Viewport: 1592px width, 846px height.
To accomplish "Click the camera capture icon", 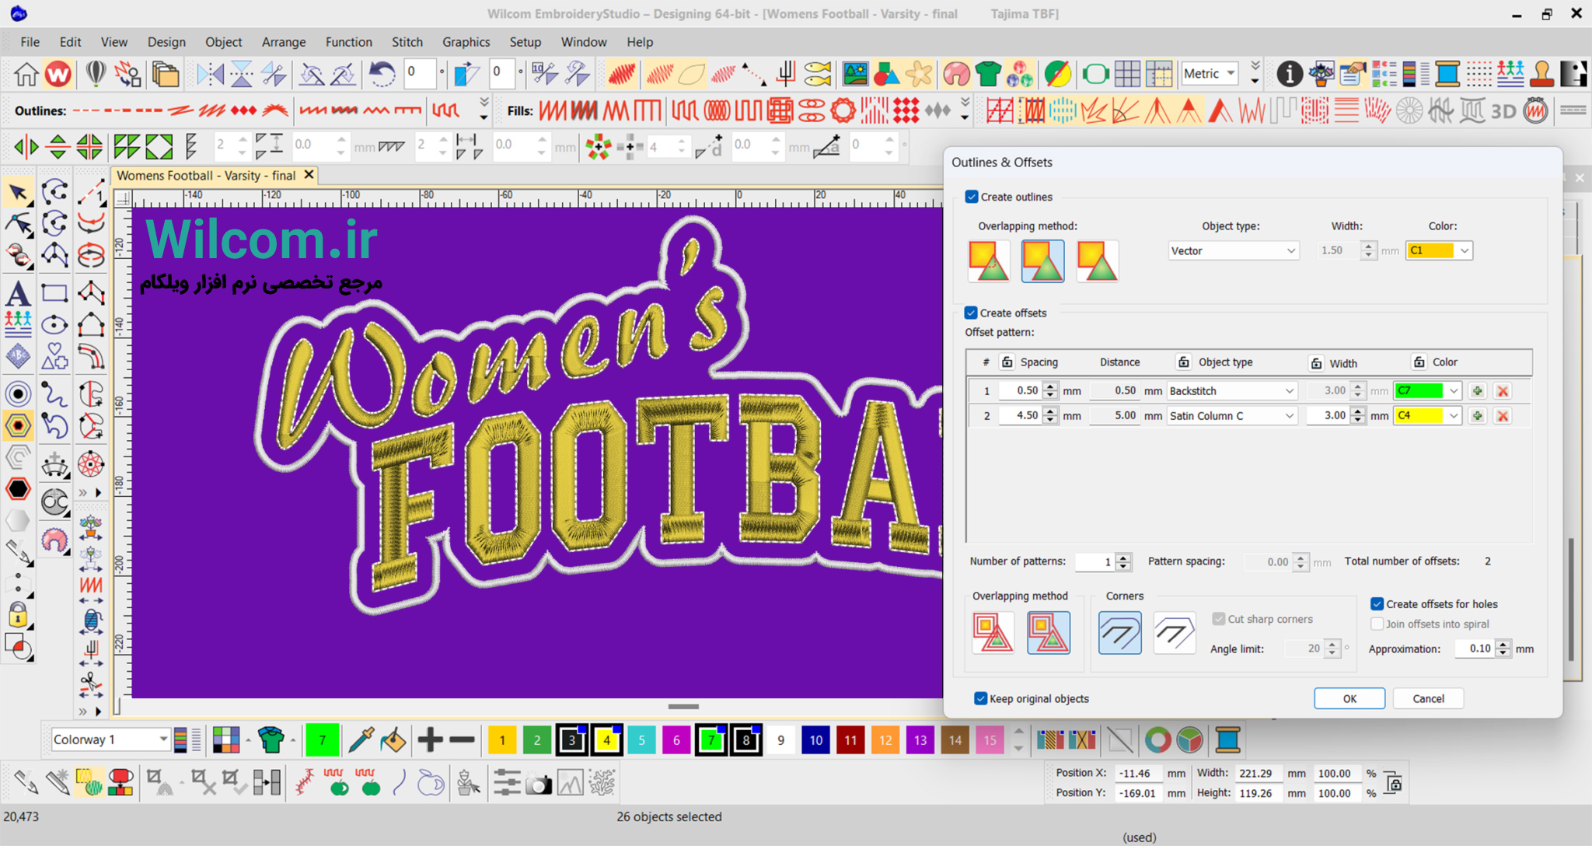I will pos(538,783).
